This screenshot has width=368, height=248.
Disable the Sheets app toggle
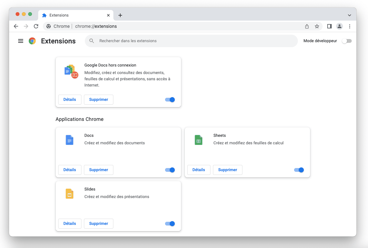click(x=299, y=170)
